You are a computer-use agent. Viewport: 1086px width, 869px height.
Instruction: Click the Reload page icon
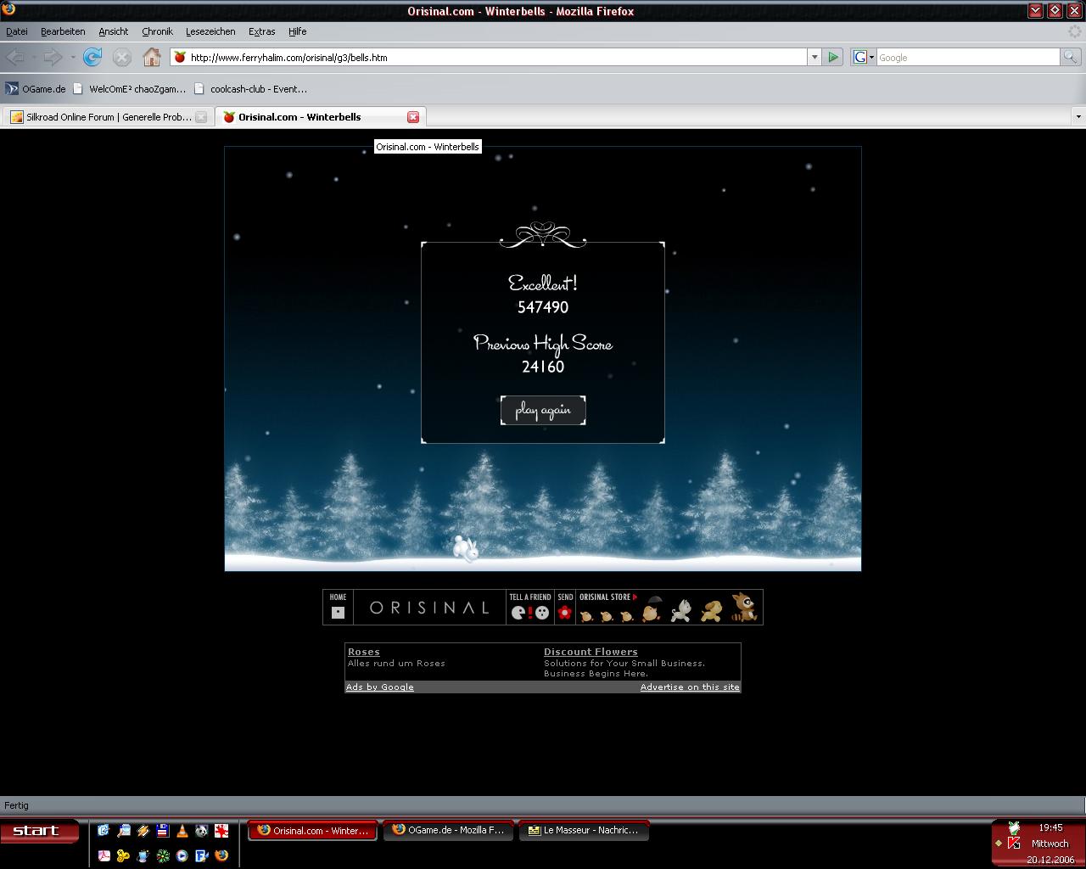pyautogui.click(x=92, y=57)
